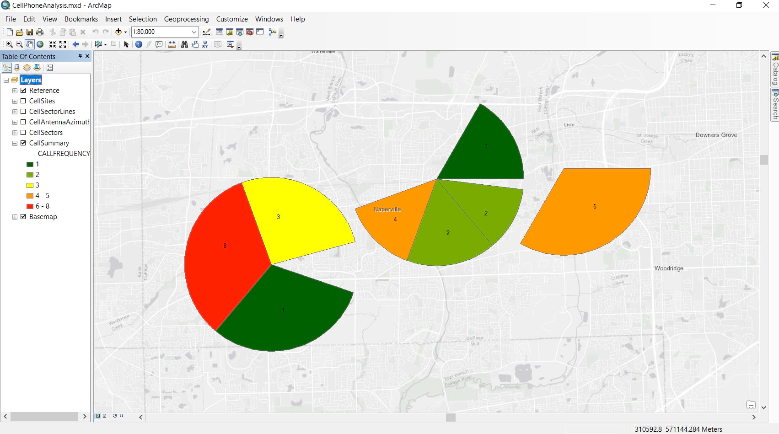Open the Catalog side tab
The image size is (779, 434).
pos(775,70)
